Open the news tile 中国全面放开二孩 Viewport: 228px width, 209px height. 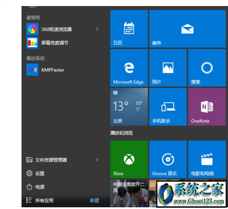129,193
